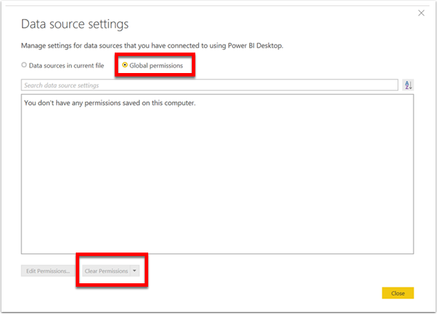Click the 'Manage settings for data sources' description
The height and width of the screenshot is (314, 437).
[x=152, y=46]
